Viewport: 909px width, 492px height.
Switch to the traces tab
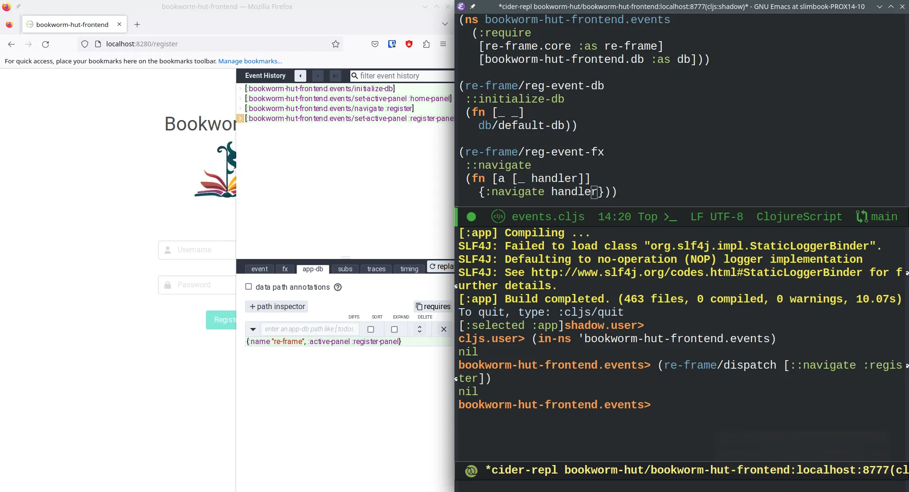tap(376, 269)
